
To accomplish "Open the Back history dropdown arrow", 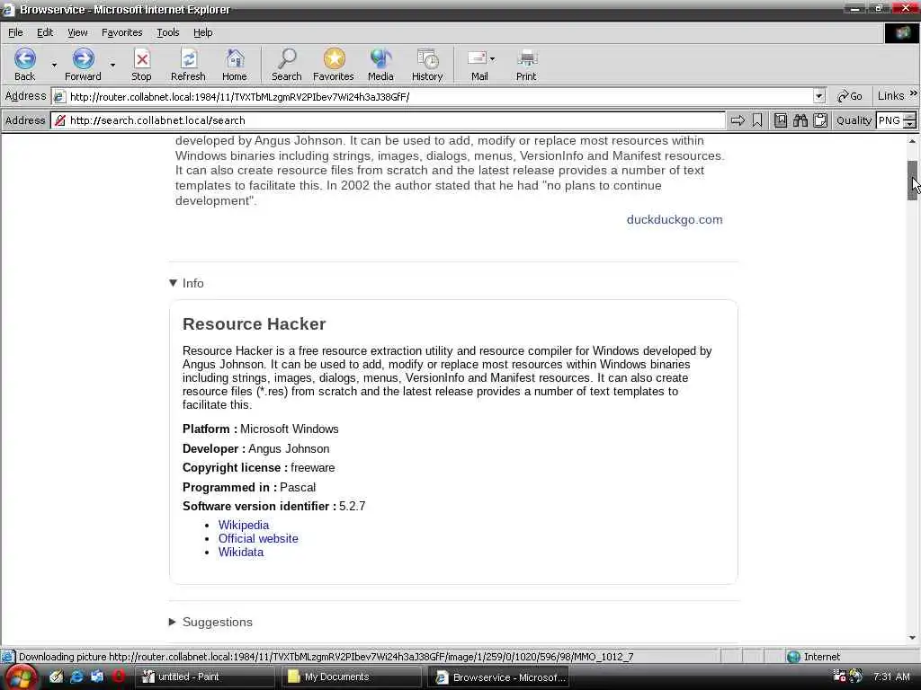I will tap(54, 65).
